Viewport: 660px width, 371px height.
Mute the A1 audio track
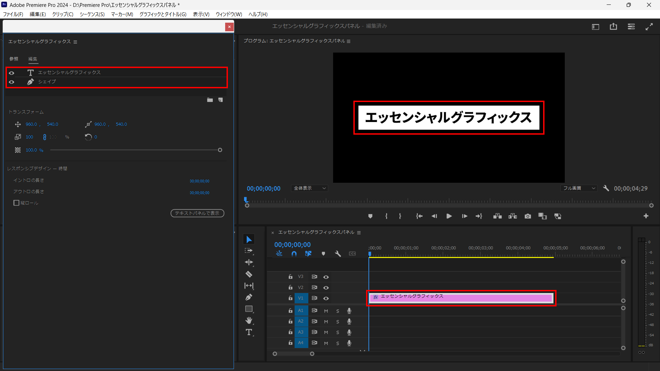point(326,311)
